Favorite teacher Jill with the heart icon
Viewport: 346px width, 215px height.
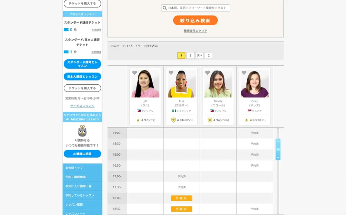pyautogui.click(x=135, y=73)
